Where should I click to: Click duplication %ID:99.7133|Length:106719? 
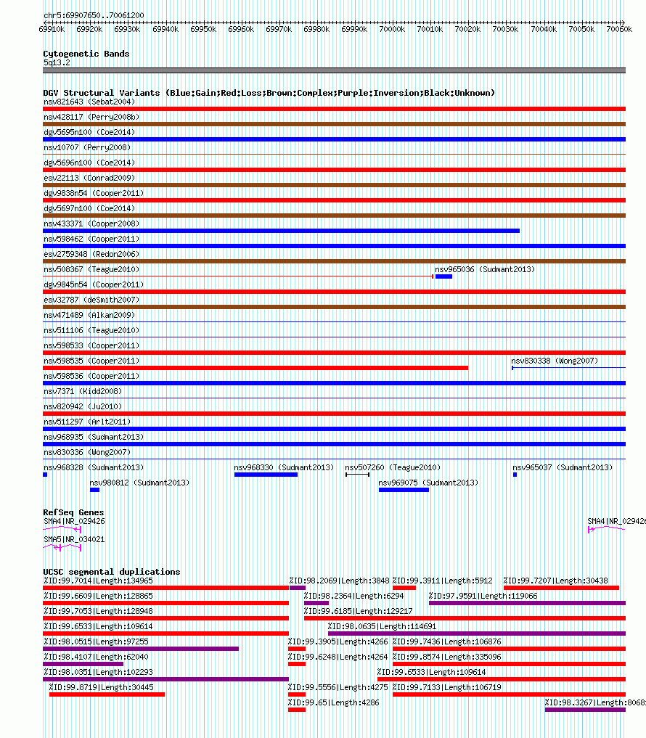(447, 687)
